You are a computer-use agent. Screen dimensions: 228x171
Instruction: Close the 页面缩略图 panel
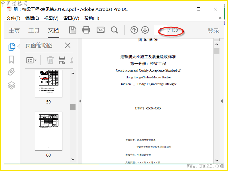point(68,45)
